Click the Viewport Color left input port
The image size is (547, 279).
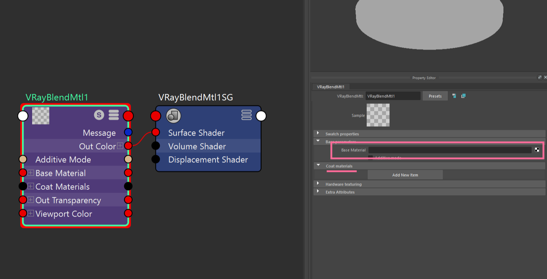(x=23, y=213)
